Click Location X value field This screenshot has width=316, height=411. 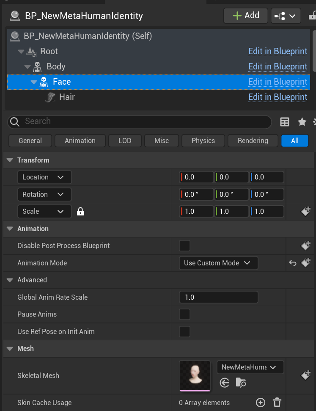[x=196, y=177]
